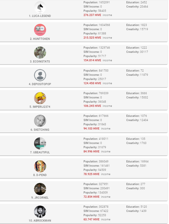This screenshot has height=224, width=169.
Task: Click SKETCHING's gray sketch avatar
Action: (x=40, y=121)
